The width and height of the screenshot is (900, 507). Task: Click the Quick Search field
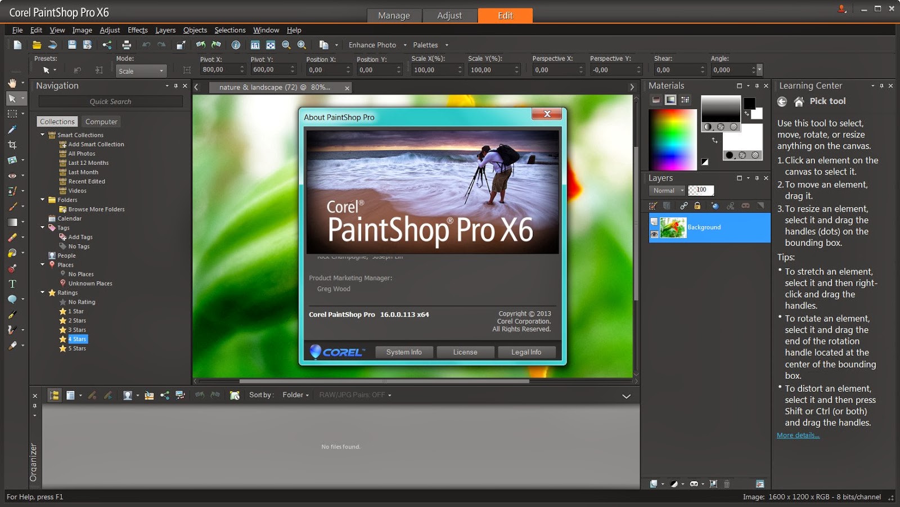pyautogui.click(x=110, y=102)
